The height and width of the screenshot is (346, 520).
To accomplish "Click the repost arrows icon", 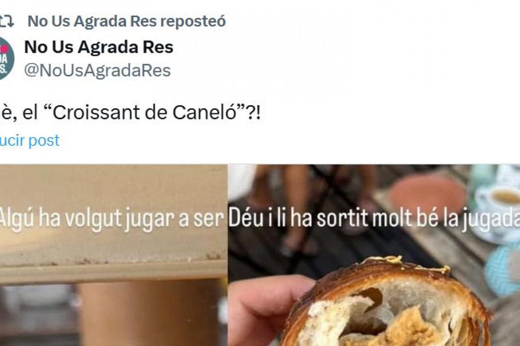I will (x=6, y=21).
